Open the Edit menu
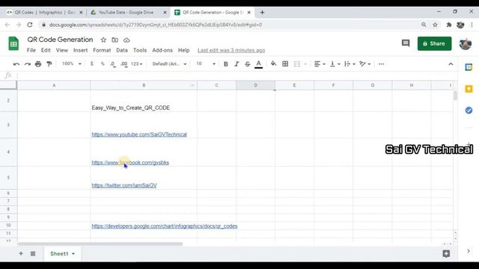This screenshot has width=479, height=269. click(46, 50)
